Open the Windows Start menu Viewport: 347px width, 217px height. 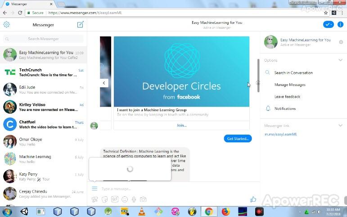(x=7, y=212)
